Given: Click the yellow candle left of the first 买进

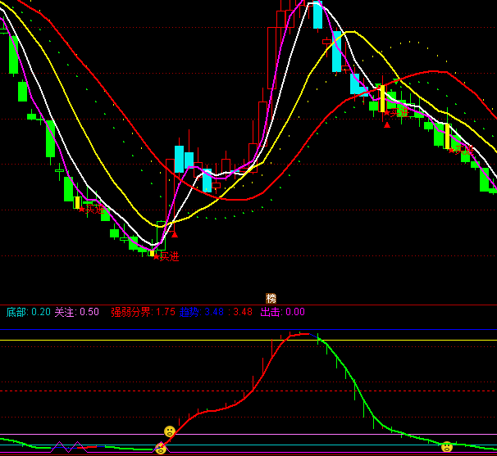Looking at the screenshot, I should (x=77, y=202).
